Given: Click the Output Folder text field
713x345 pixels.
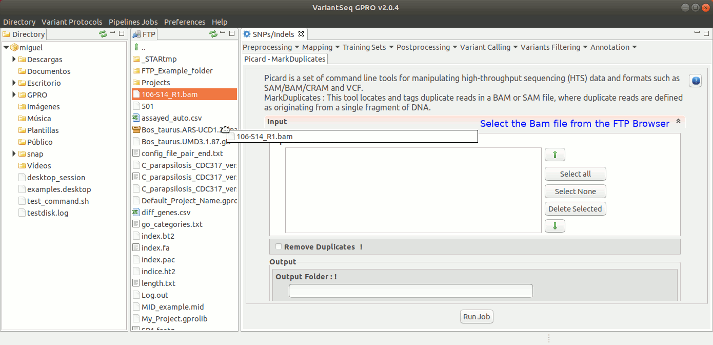Looking at the screenshot, I should (x=410, y=291).
